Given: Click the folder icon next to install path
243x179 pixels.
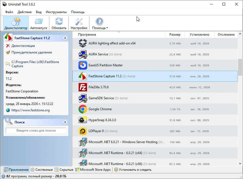Looking at the screenshot, I should click(x=8, y=64).
